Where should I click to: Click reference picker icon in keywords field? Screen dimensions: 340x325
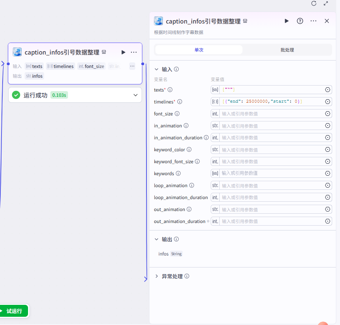(328, 173)
